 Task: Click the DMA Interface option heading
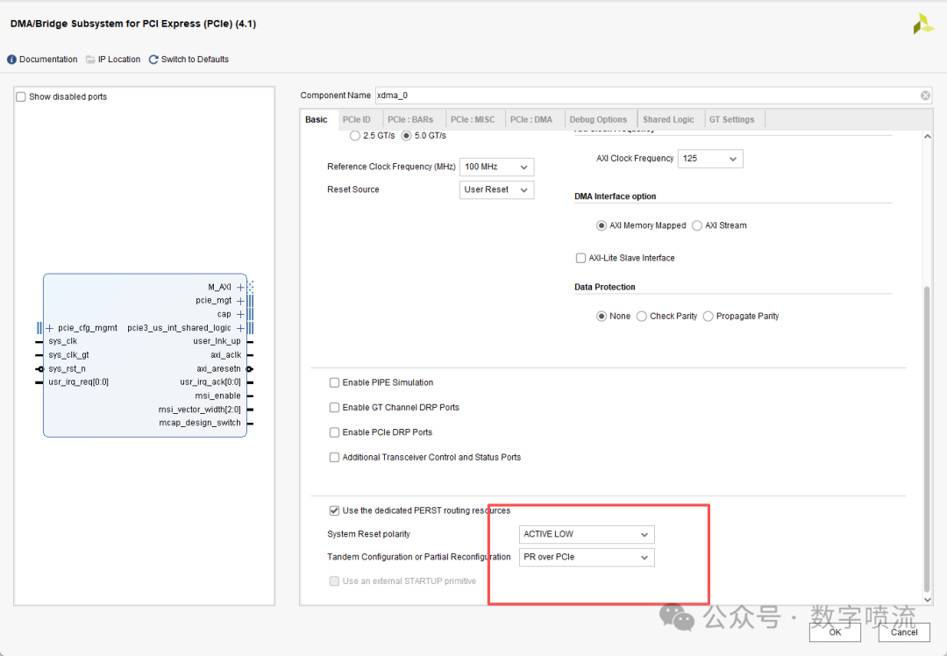[616, 196]
